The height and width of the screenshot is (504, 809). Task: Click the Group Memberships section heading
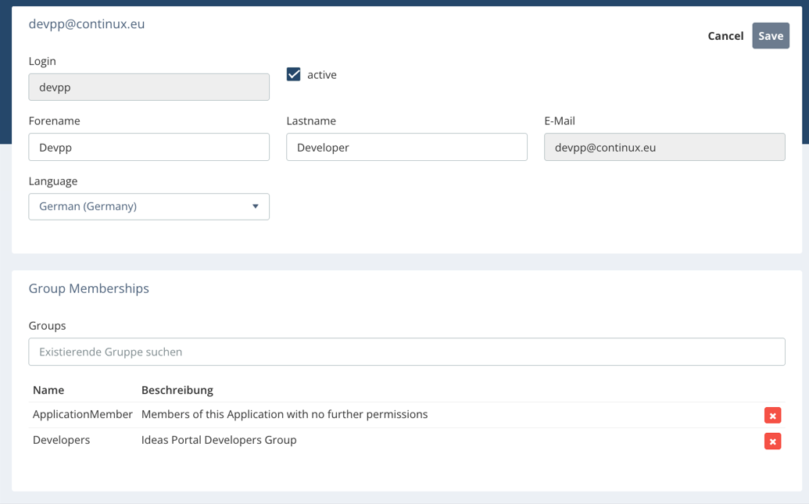click(x=88, y=288)
